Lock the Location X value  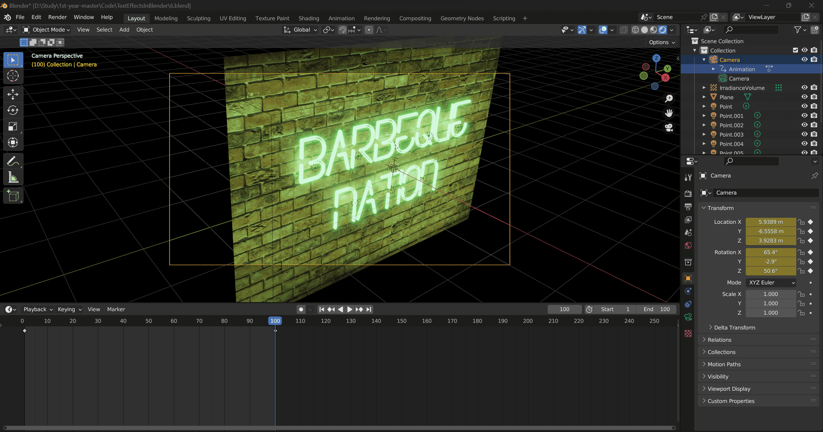801,222
